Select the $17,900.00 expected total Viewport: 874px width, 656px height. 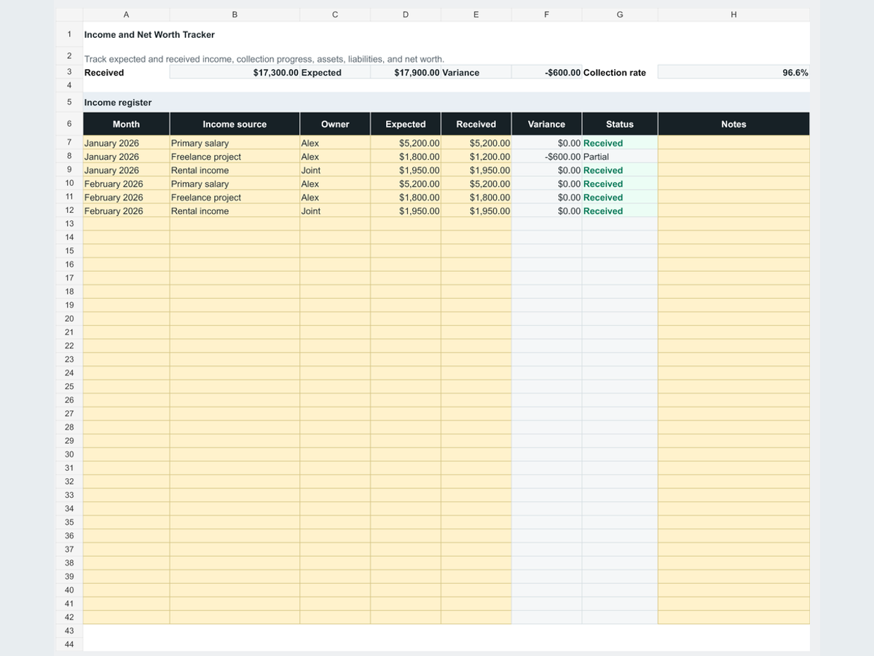tap(406, 72)
